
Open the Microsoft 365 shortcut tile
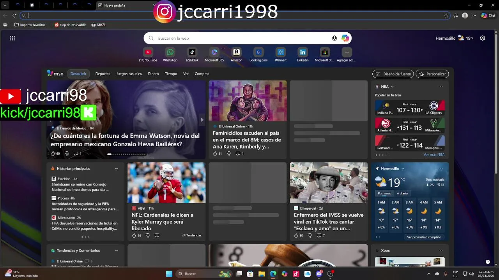click(214, 52)
